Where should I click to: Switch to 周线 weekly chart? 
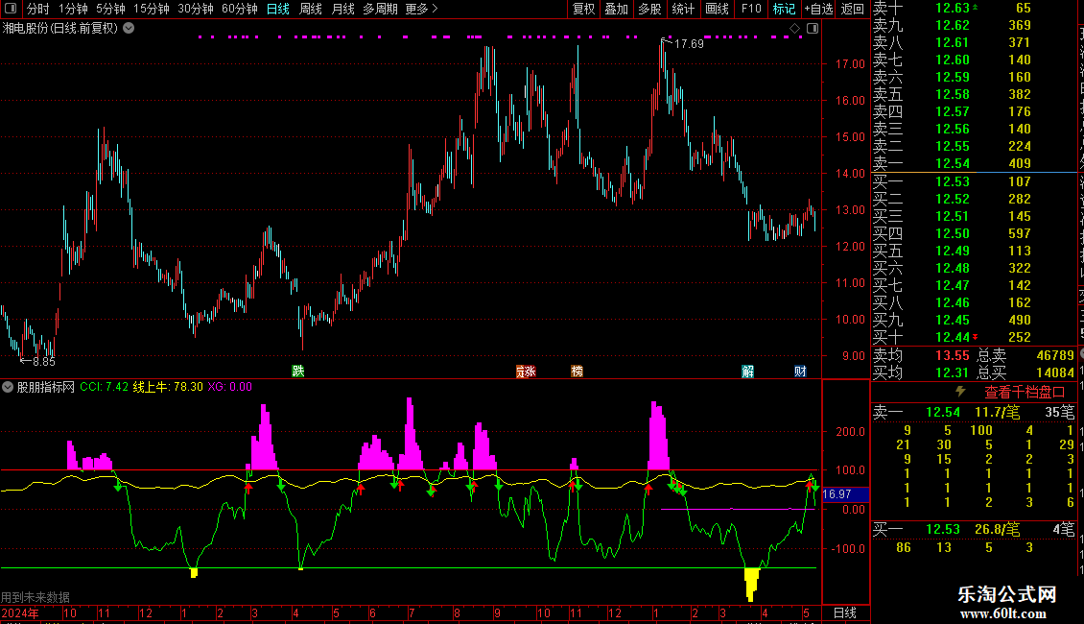click(x=311, y=9)
